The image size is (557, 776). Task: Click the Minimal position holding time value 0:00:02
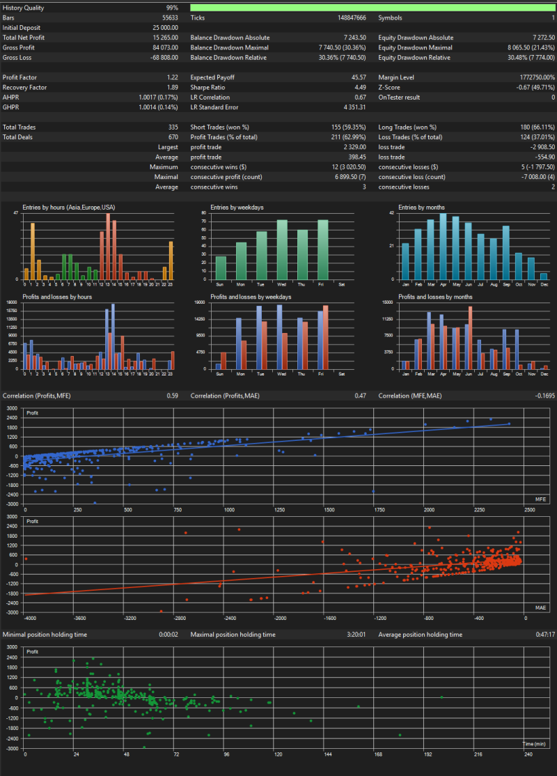point(168,635)
